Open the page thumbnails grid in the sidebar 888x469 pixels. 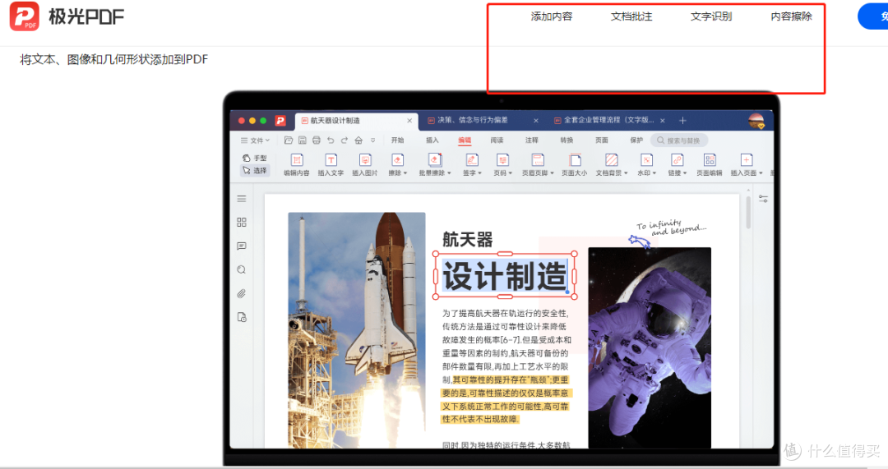242,223
